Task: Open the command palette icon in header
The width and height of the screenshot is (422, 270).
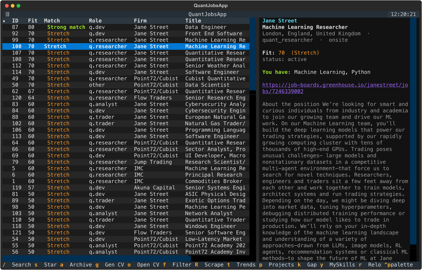Action: click(7, 14)
